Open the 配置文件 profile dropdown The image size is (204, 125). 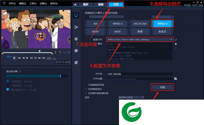pos(140,40)
